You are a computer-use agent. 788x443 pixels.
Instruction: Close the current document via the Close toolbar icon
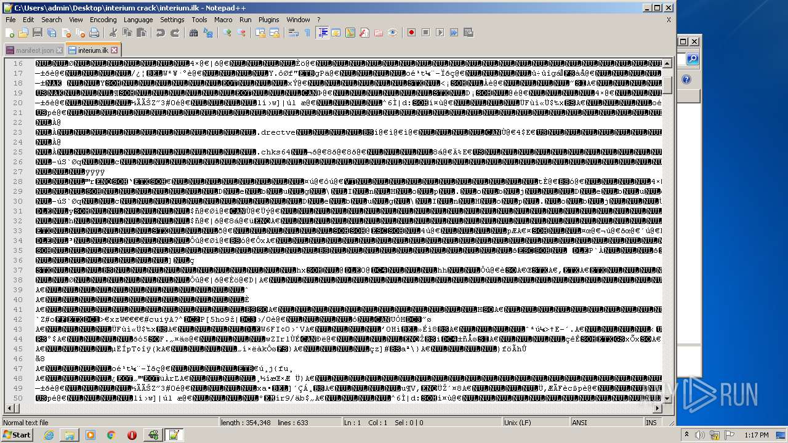(x=66, y=33)
